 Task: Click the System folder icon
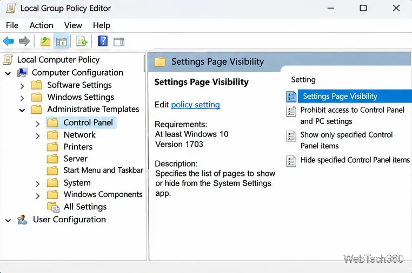(x=52, y=183)
